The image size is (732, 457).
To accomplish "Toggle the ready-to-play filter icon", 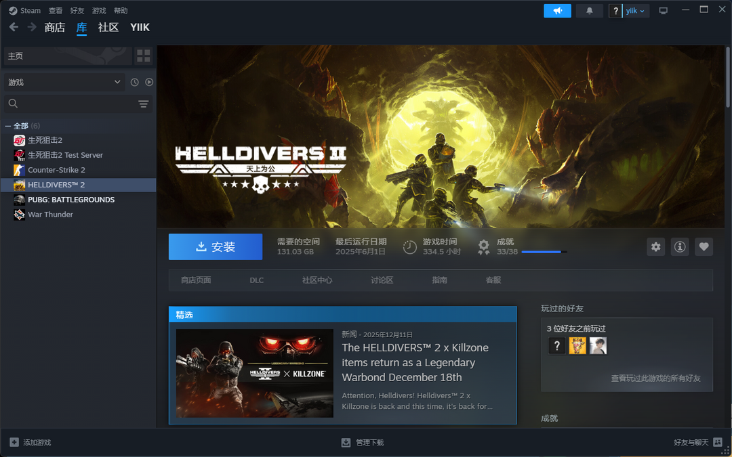I will pyautogui.click(x=149, y=82).
